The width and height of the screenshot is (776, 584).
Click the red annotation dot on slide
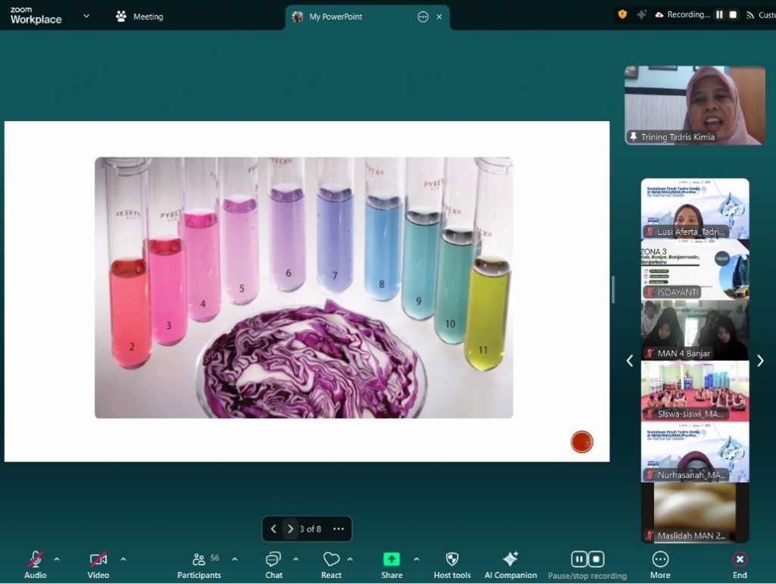[x=581, y=442]
